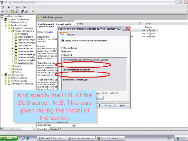This screenshot has height=141, width=188.
Task: Expand Windows Settings under Computer Configuration
Action: (5, 25)
